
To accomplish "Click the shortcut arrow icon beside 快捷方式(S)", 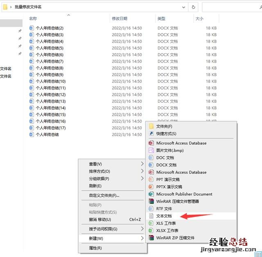I will coord(151,133).
